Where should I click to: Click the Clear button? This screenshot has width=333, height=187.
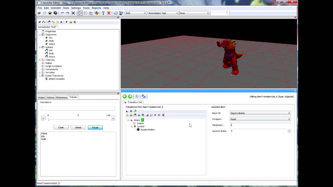click(x=61, y=128)
